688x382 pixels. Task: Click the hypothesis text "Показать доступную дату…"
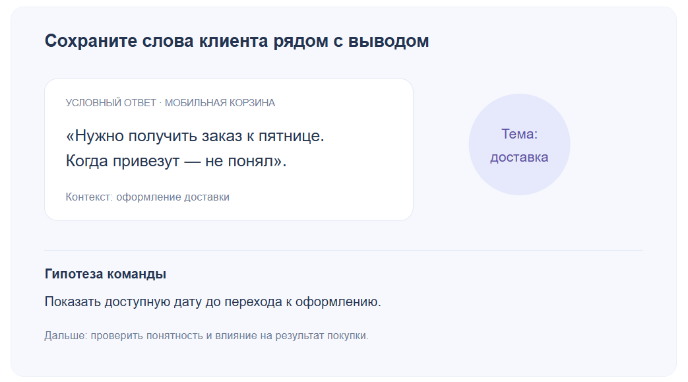tap(213, 302)
